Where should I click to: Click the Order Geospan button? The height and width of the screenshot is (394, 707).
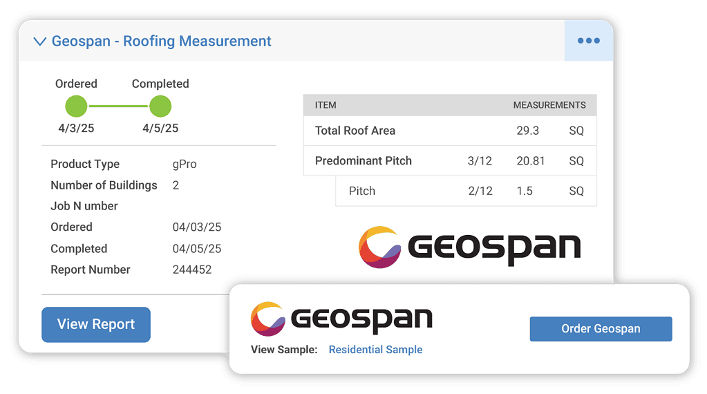(x=601, y=328)
